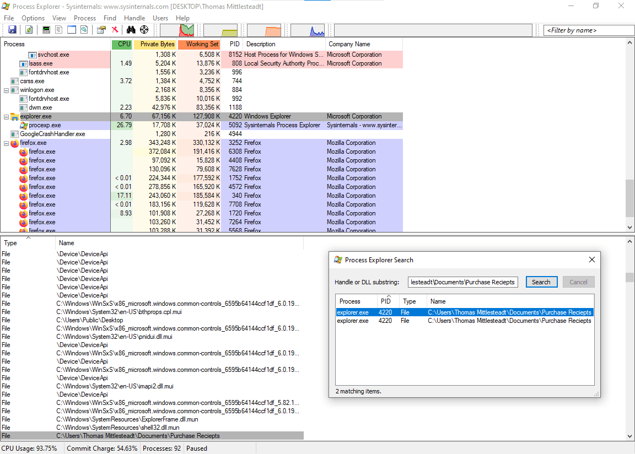This screenshot has height=454, width=635.
Task: Sort by the Working Set column header
Action: [199, 44]
